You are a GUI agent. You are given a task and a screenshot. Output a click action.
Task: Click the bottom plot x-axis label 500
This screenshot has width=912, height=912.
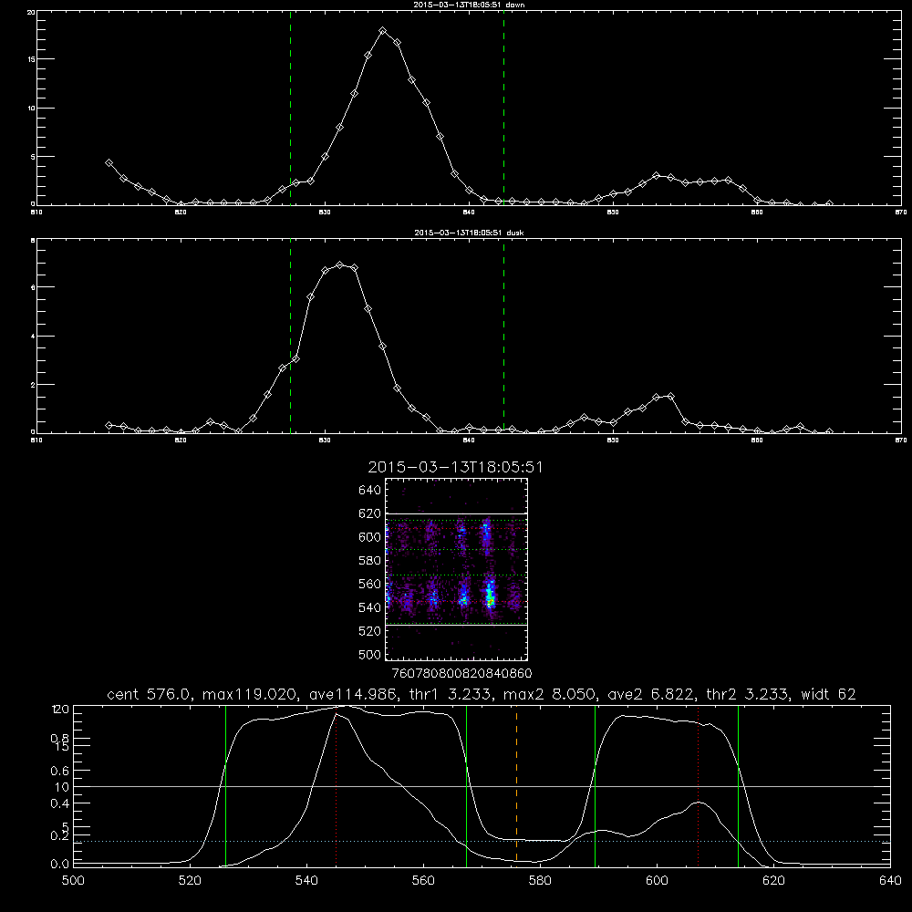pos(73,880)
